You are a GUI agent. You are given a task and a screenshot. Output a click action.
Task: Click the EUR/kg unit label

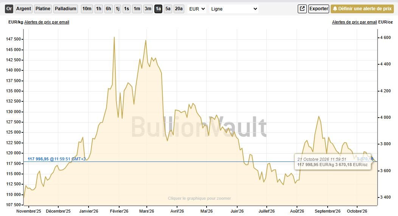click(16, 22)
